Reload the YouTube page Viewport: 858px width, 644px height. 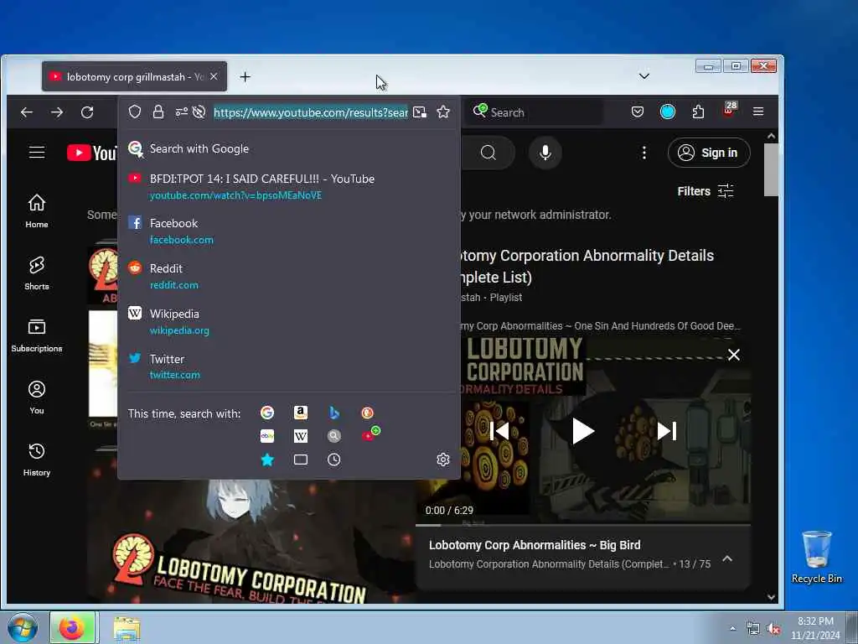[x=87, y=112]
